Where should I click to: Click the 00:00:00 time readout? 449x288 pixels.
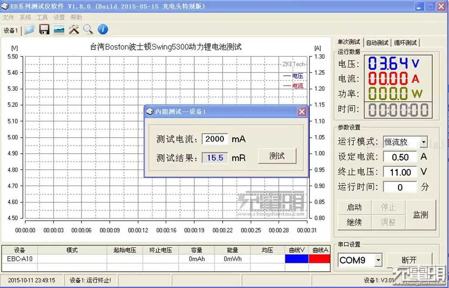click(x=398, y=110)
